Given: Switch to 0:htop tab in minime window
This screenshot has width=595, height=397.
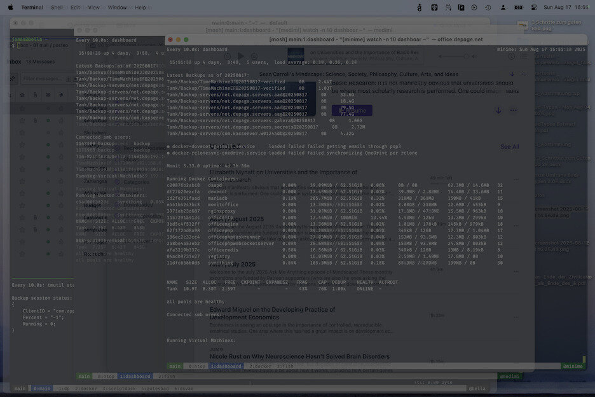Looking at the screenshot, I should click(196, 366).
